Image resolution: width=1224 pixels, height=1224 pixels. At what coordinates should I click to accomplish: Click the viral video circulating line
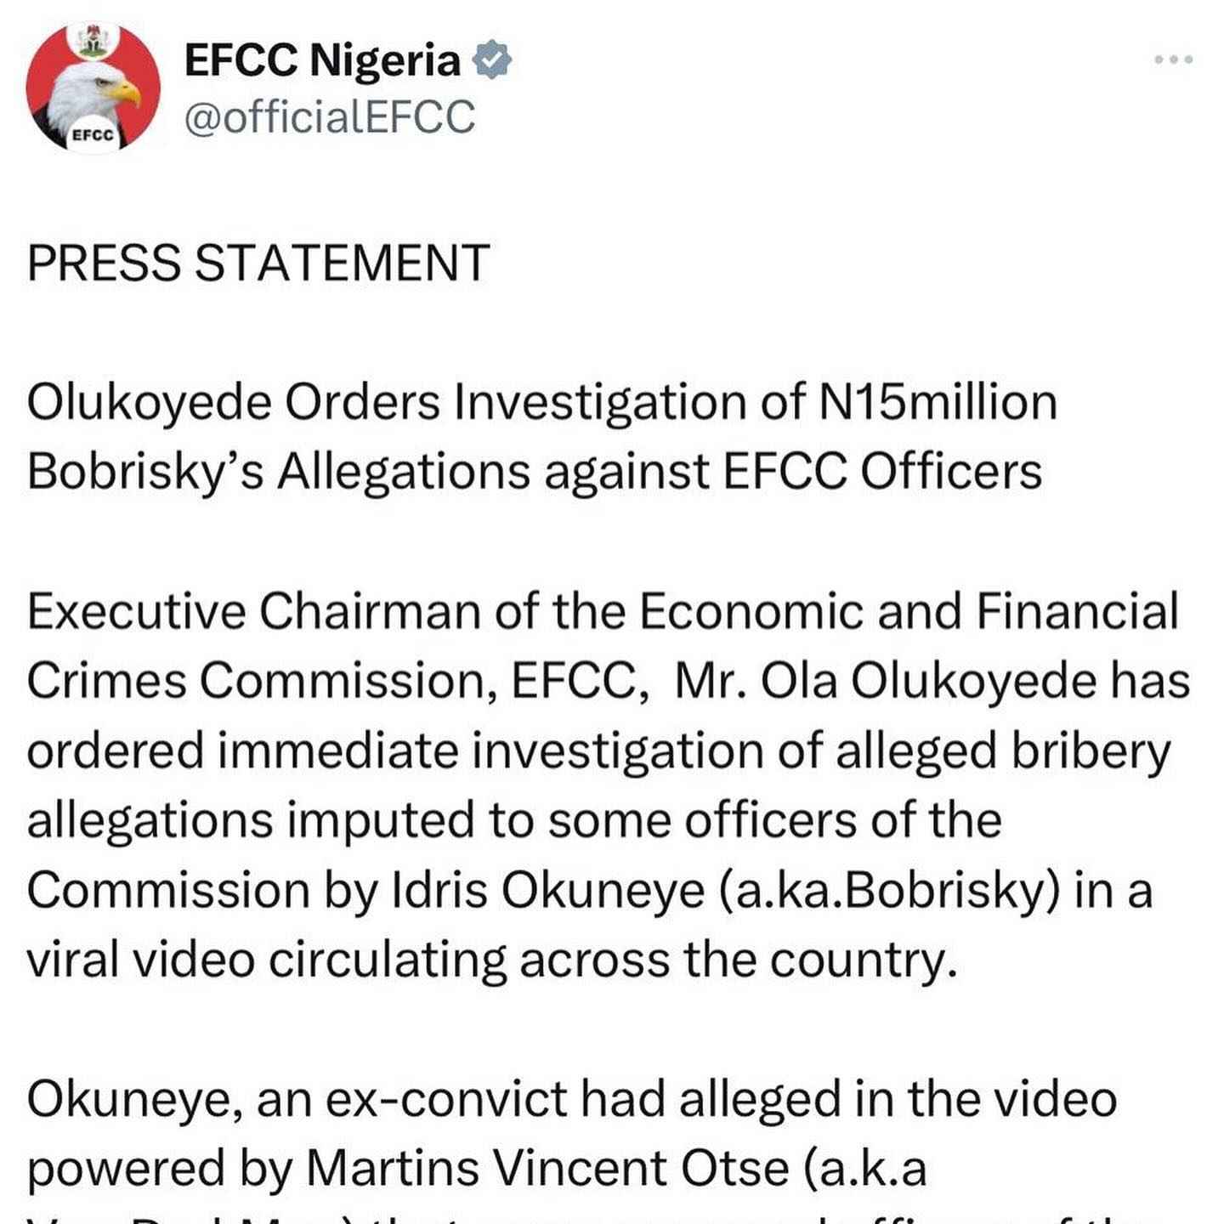tap(492, 960)
